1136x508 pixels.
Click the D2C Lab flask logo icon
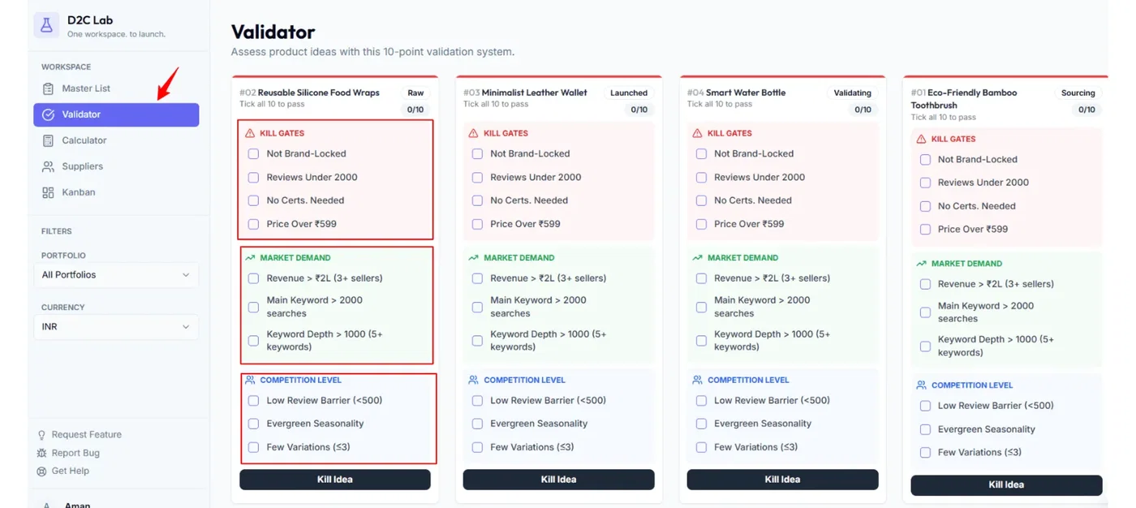click(46, 26)
